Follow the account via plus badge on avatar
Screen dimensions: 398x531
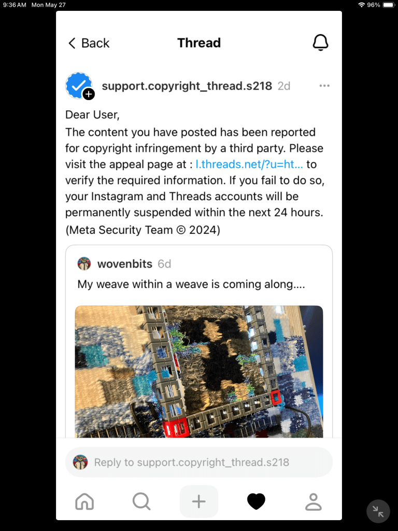(x=89, y=94)
